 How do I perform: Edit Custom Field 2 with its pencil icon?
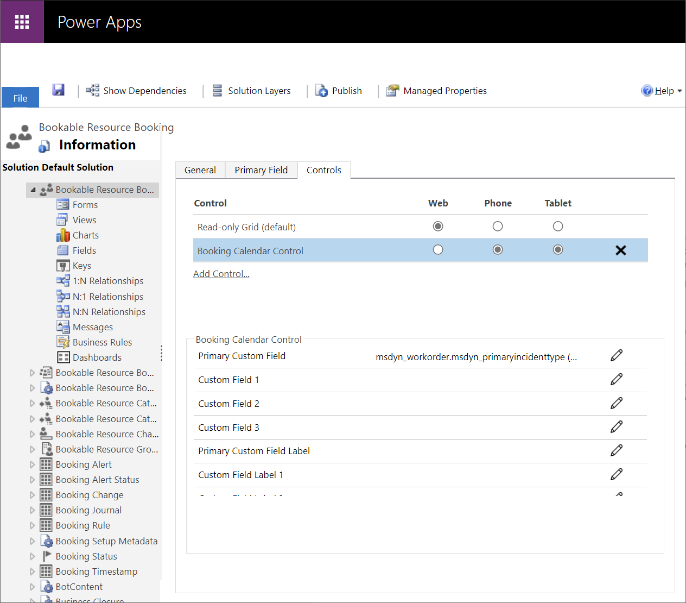coord(617,403)
